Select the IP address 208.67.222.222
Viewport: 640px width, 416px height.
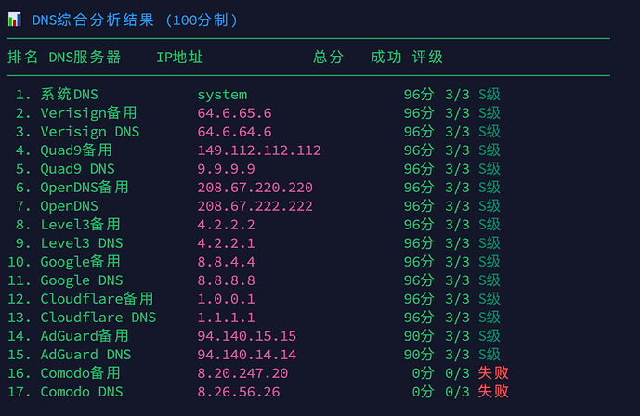click(x=255, y=206)
